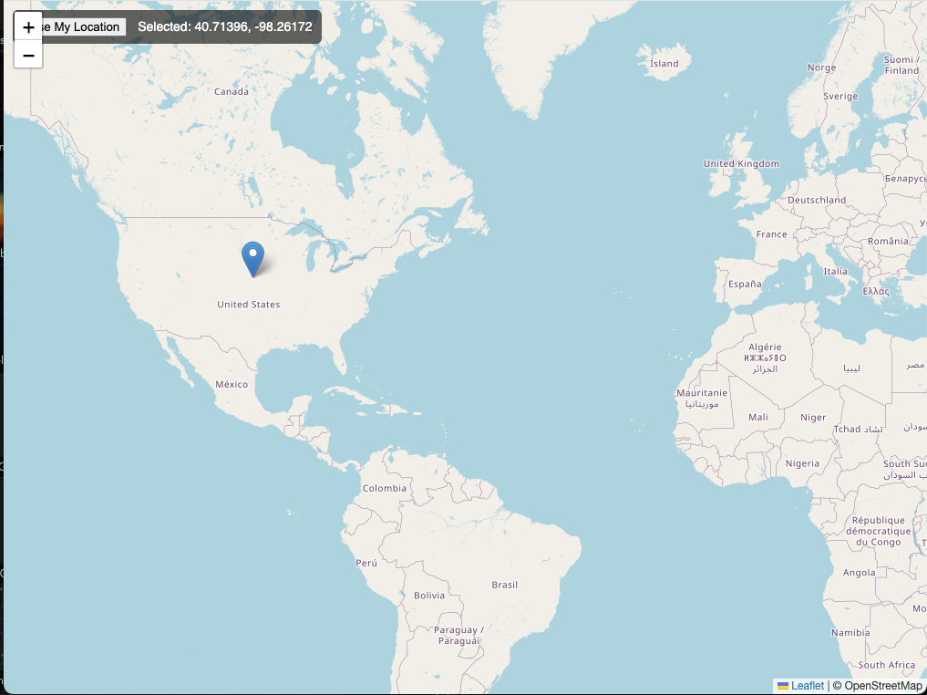Click the Ukraine flag icon beside Leaflet
927x695 pixels.
click(x=782, y=685)
